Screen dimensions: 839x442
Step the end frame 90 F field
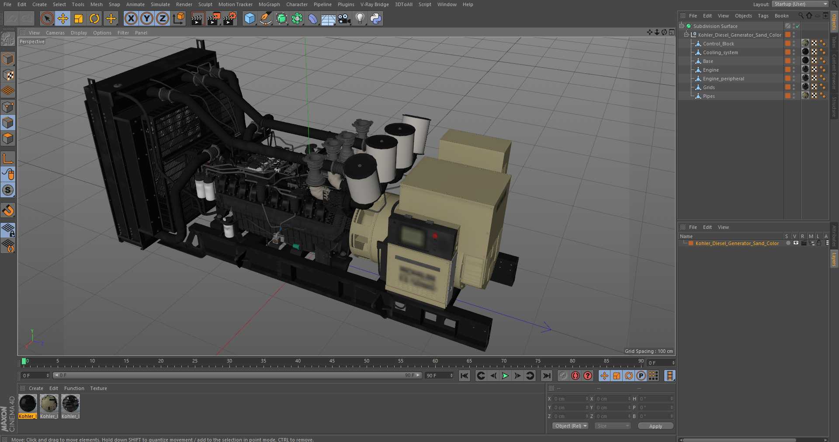[x=451, y=376]
